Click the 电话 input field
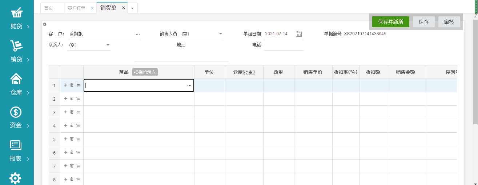 click(x=284, y=45)
